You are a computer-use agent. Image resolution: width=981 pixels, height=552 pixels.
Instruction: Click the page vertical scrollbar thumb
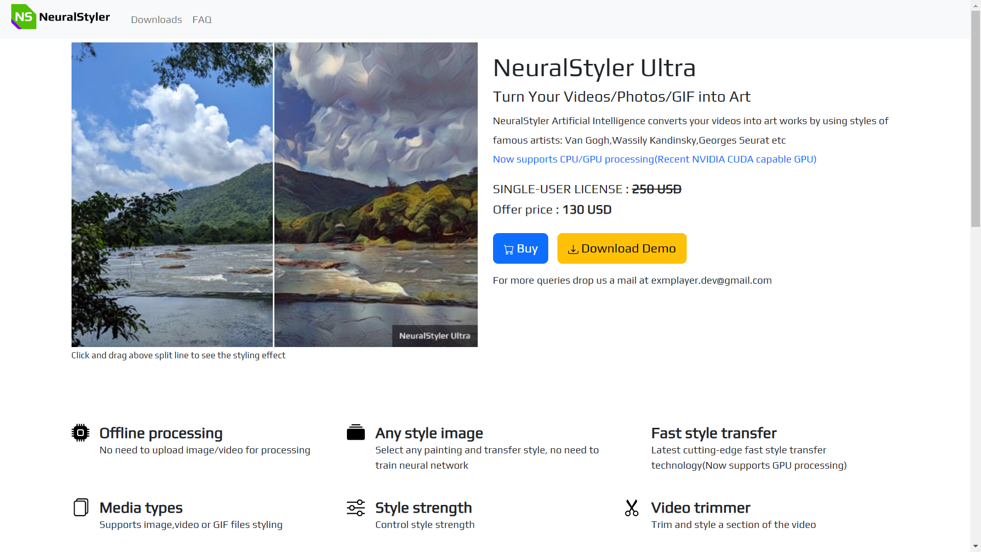[975, 119]
